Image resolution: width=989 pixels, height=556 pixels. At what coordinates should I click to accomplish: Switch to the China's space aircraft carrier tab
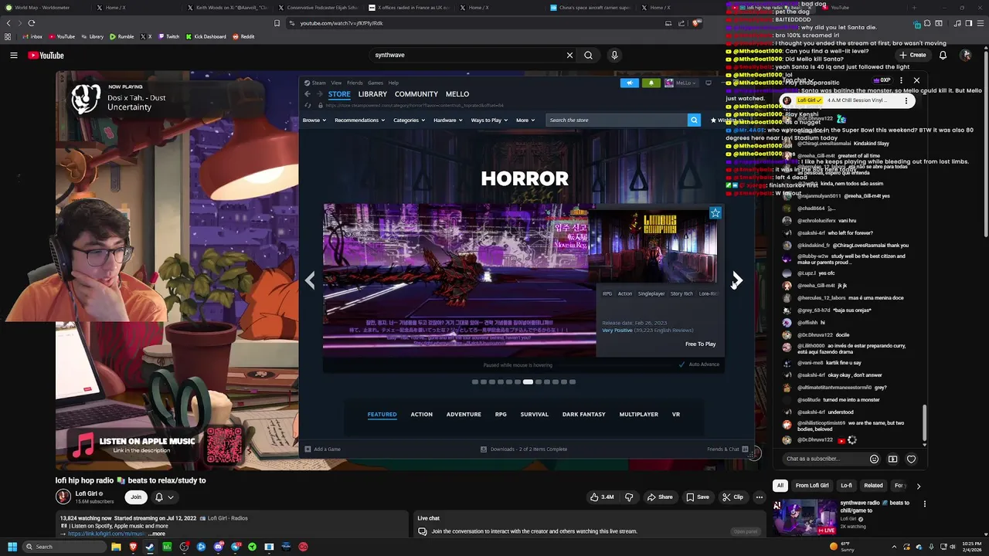(x=590, y=8)
